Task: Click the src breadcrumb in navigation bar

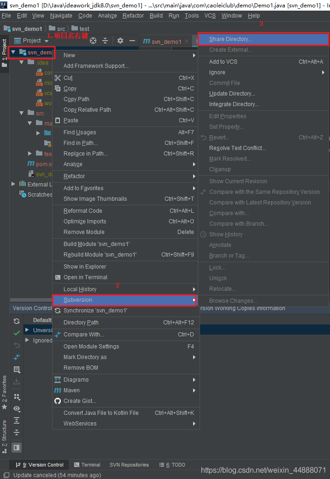Action: (57, 29)
